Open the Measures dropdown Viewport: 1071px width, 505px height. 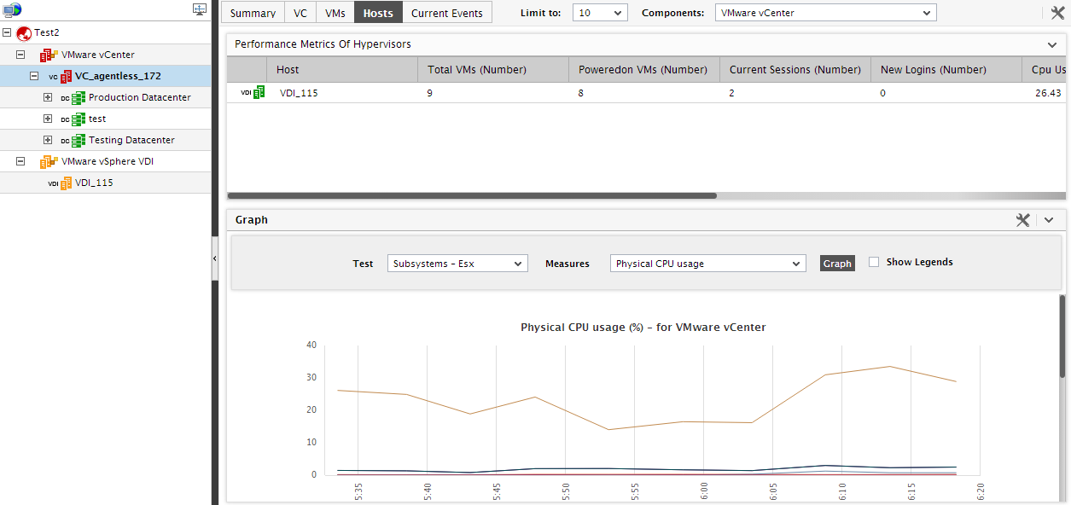[x=707, y=264]
